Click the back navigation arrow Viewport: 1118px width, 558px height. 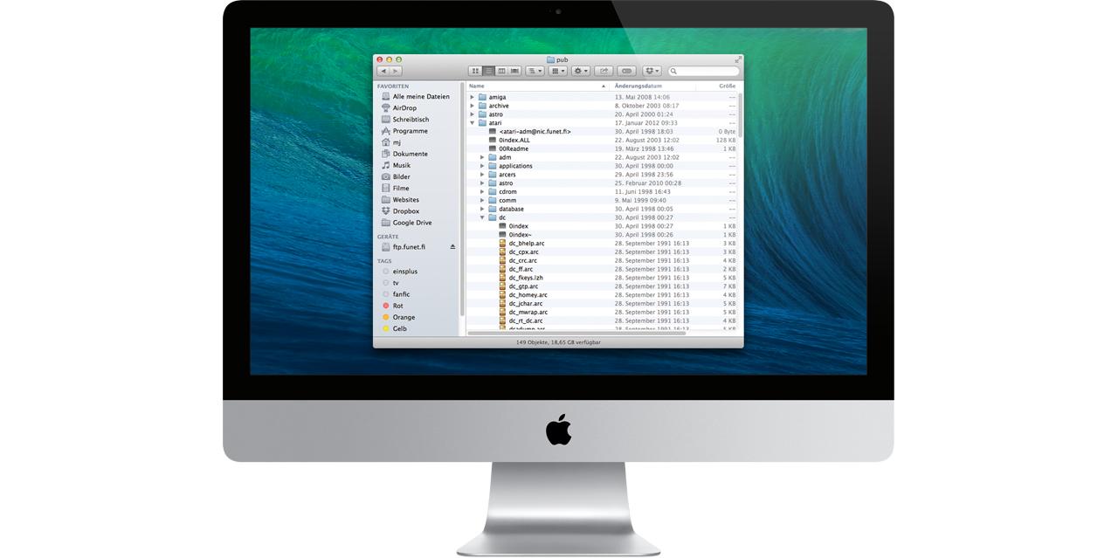[x=384, y=70]
